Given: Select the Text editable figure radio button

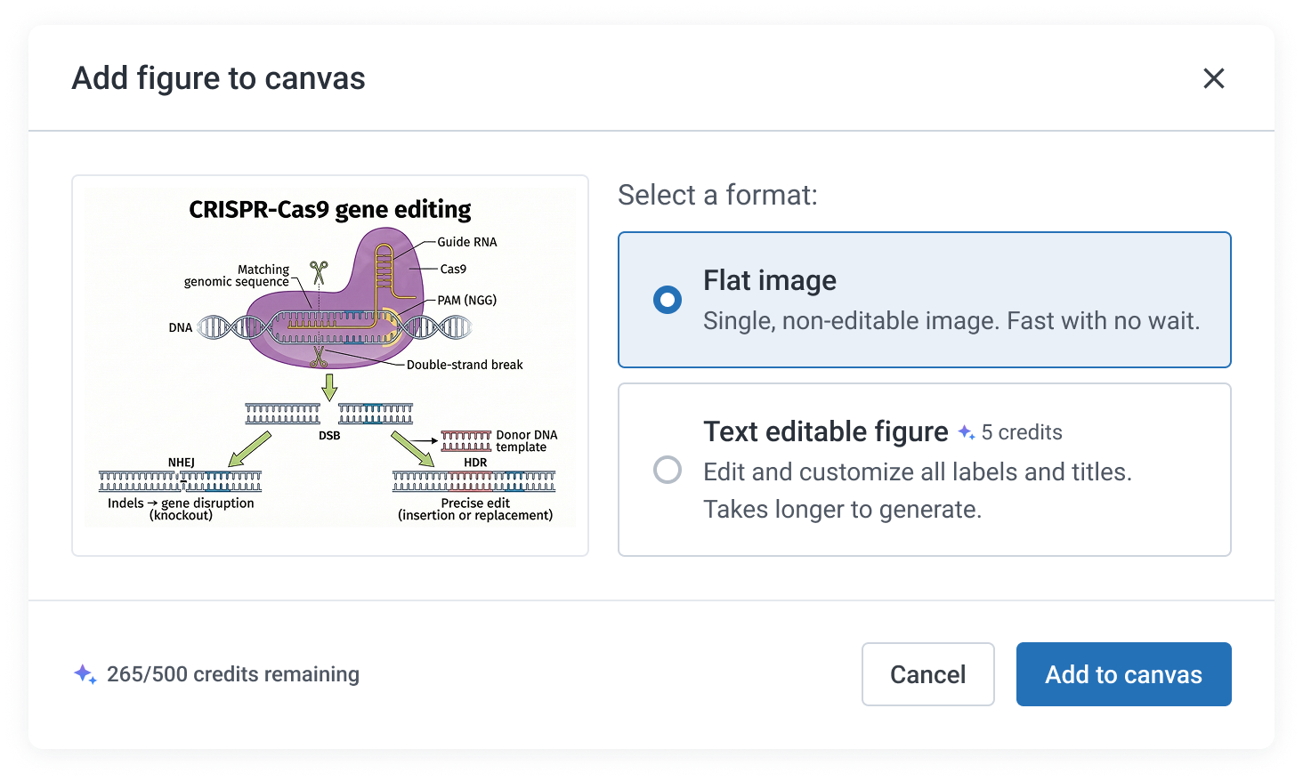Looking at the screenshot, I should (x=667, y=470).
